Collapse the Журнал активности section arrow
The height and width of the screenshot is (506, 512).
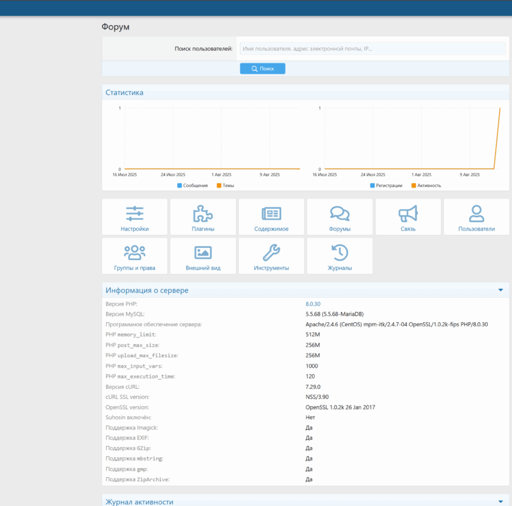coord(500,502)
